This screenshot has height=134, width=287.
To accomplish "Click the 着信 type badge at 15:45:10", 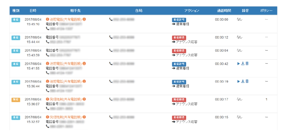I will [x=16, y=20].
